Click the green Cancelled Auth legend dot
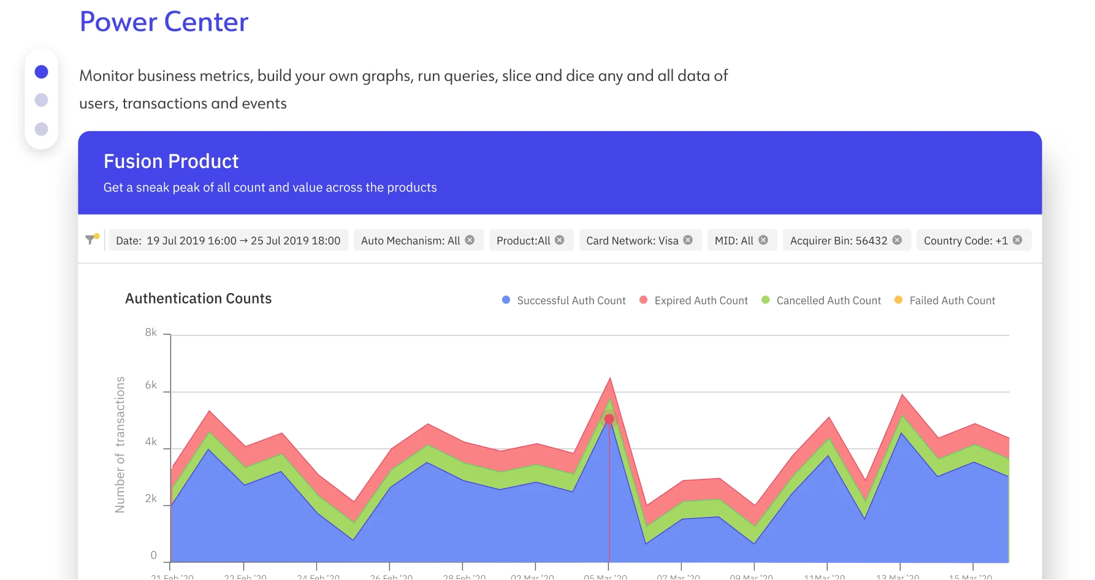Screen dimensions: 1095x580 click(x=765, y=300)
